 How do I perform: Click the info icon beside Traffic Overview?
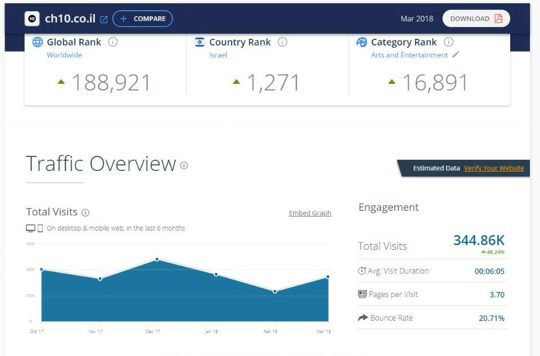(x=184, y=165)
